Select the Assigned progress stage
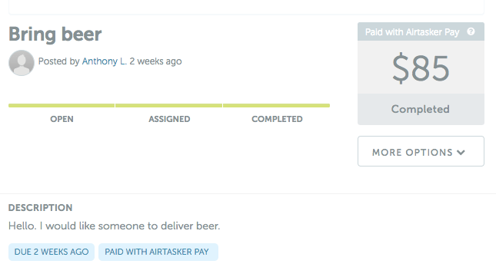Image resolution: width=496 pixels, height=277 pixels. click(169, 119)
